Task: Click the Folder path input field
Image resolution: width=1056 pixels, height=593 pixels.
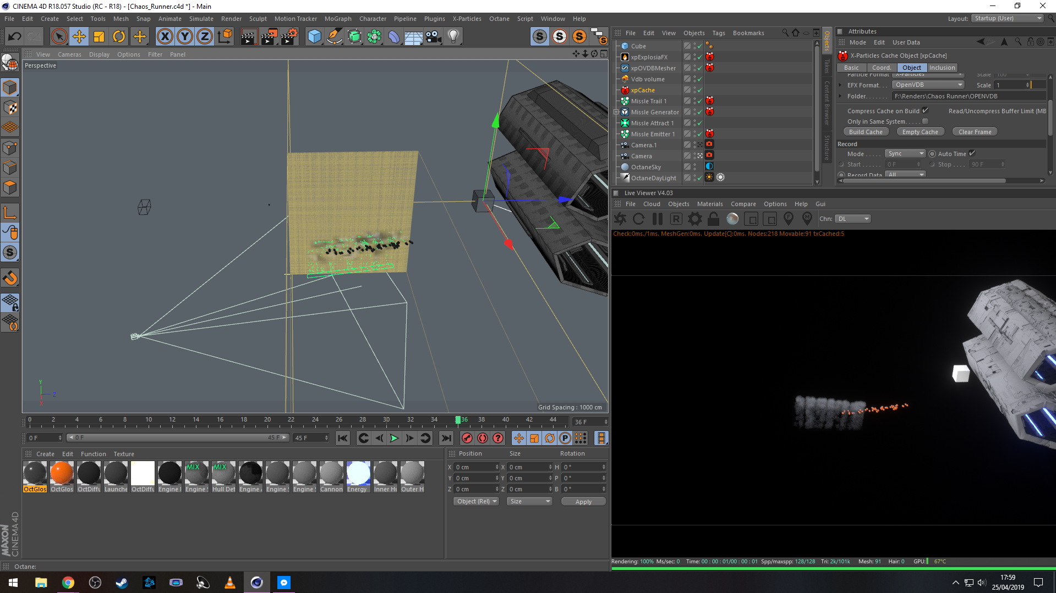Action: pyautogui.click(x=969, y=96)
